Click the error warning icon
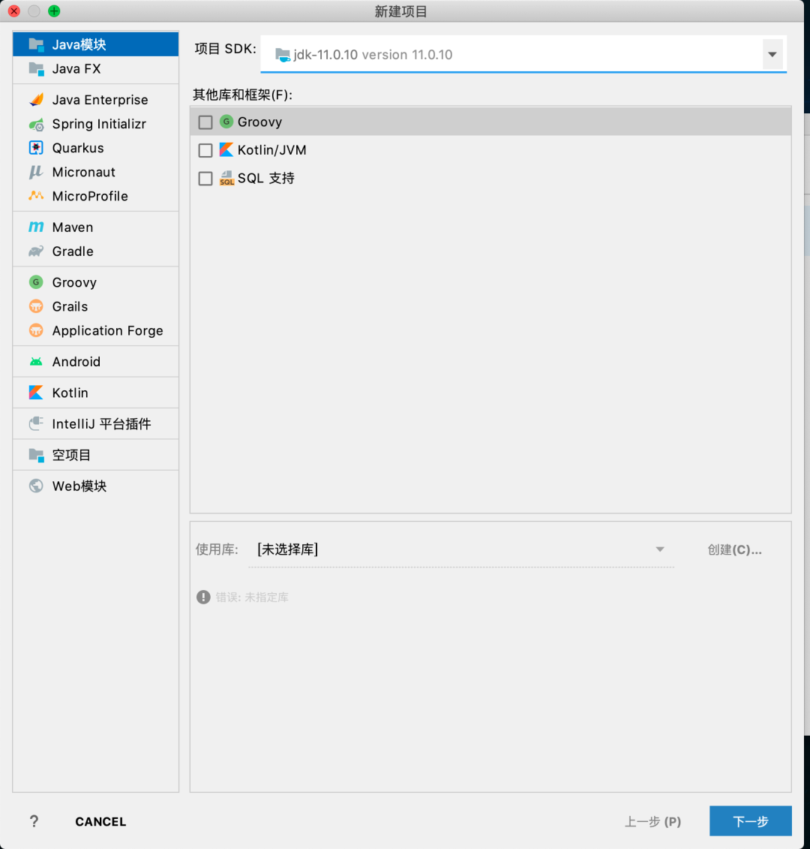The width and height of the screenshot is (810, 849). click(x=203, y=598)
